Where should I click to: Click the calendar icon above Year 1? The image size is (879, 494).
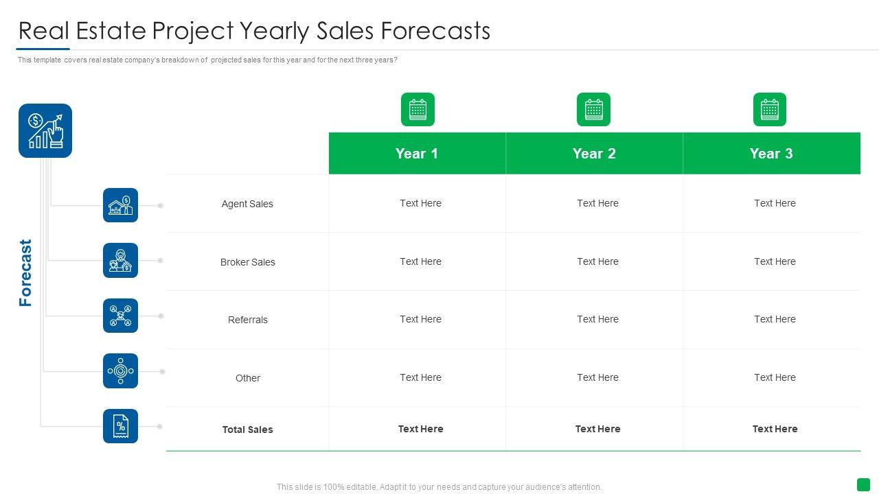pyautogui.click(x=418, y=110)
